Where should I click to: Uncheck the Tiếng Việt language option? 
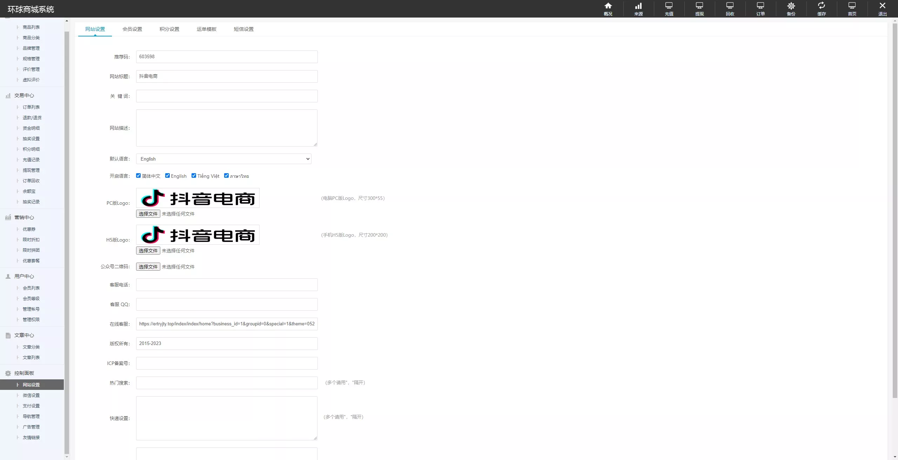coord(194,176)
